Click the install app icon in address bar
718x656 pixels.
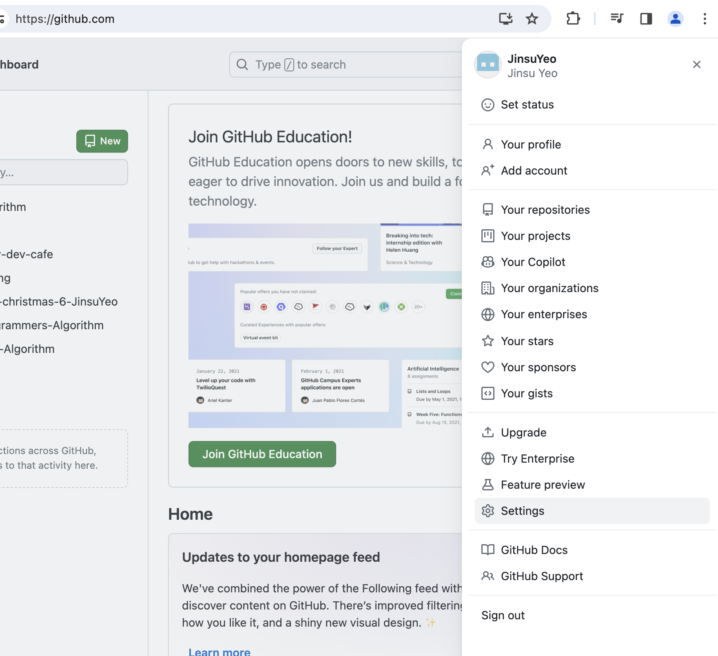click(x=505, y=19)
